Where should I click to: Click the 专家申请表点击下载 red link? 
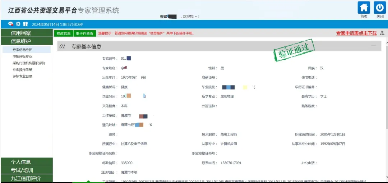(x=356, y=33)
